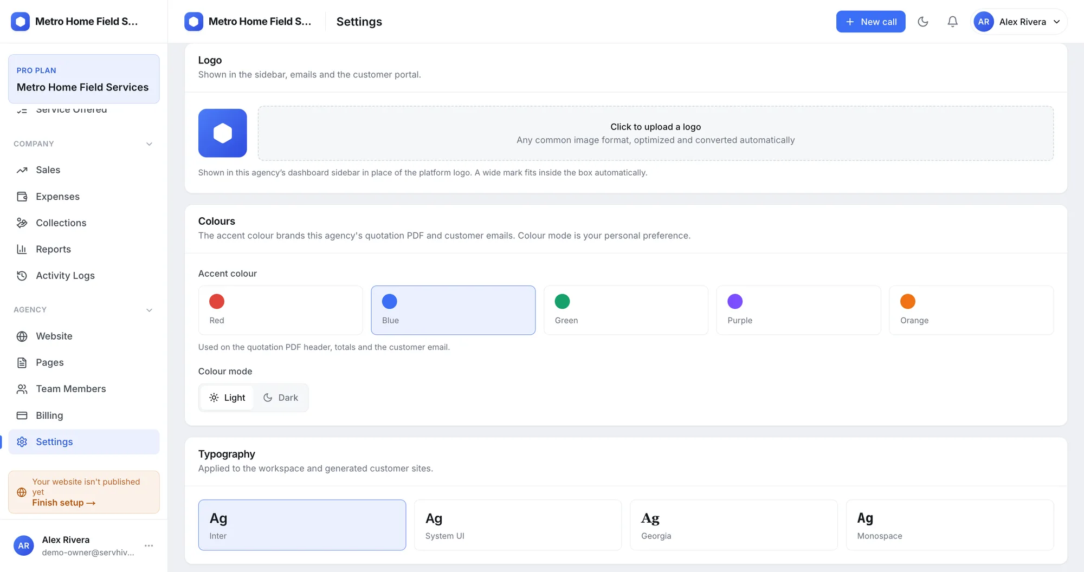Open the three-dot menu next to Alex Rivera
The height and width of the screenshot is (572, 1084).
[x=149, y=545]
